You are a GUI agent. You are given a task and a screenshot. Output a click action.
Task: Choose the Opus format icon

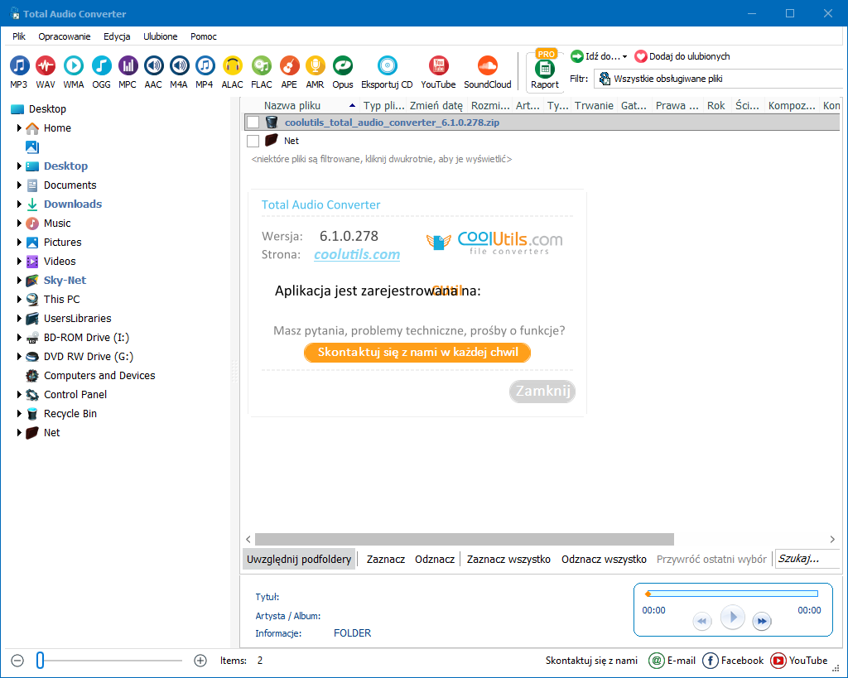click(x=343, y=71)
